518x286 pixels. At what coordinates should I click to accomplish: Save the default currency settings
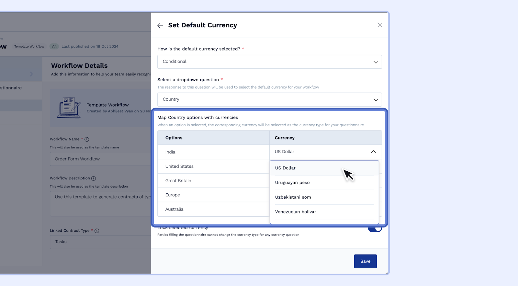[x=365, y=261]
